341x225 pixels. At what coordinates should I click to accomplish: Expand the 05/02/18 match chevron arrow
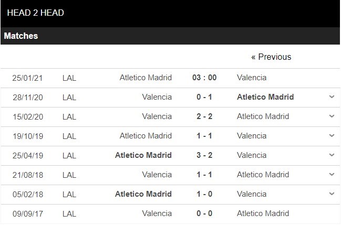[332, 194]
